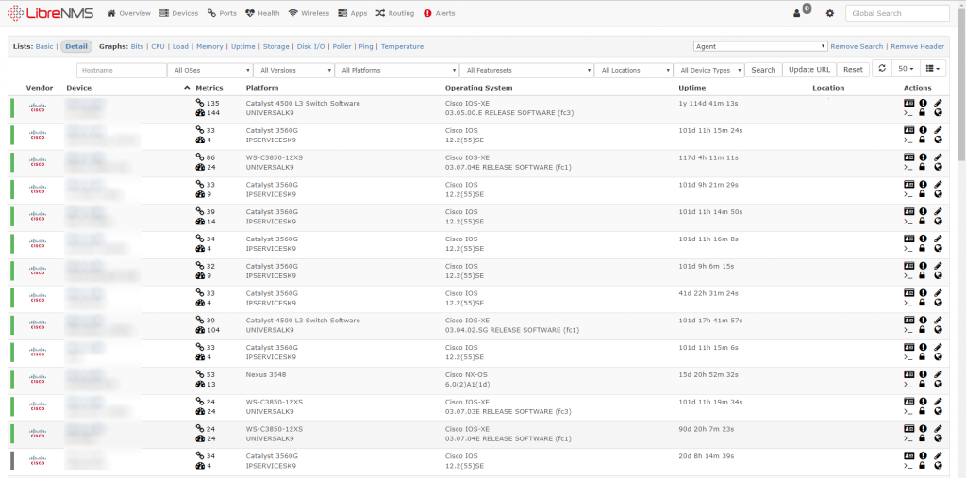
Task: View device card for row 101d 11h 19m 34s
Action: pos(908,401)
